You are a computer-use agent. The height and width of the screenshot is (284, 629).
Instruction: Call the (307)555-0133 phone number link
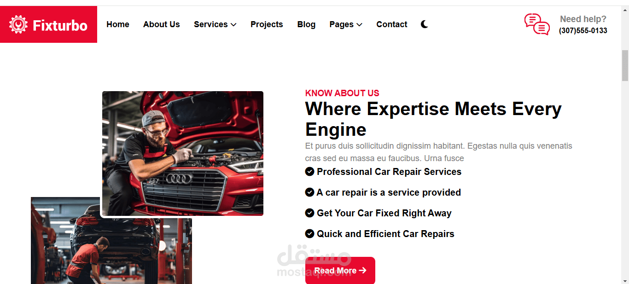[x=583, y=31]
